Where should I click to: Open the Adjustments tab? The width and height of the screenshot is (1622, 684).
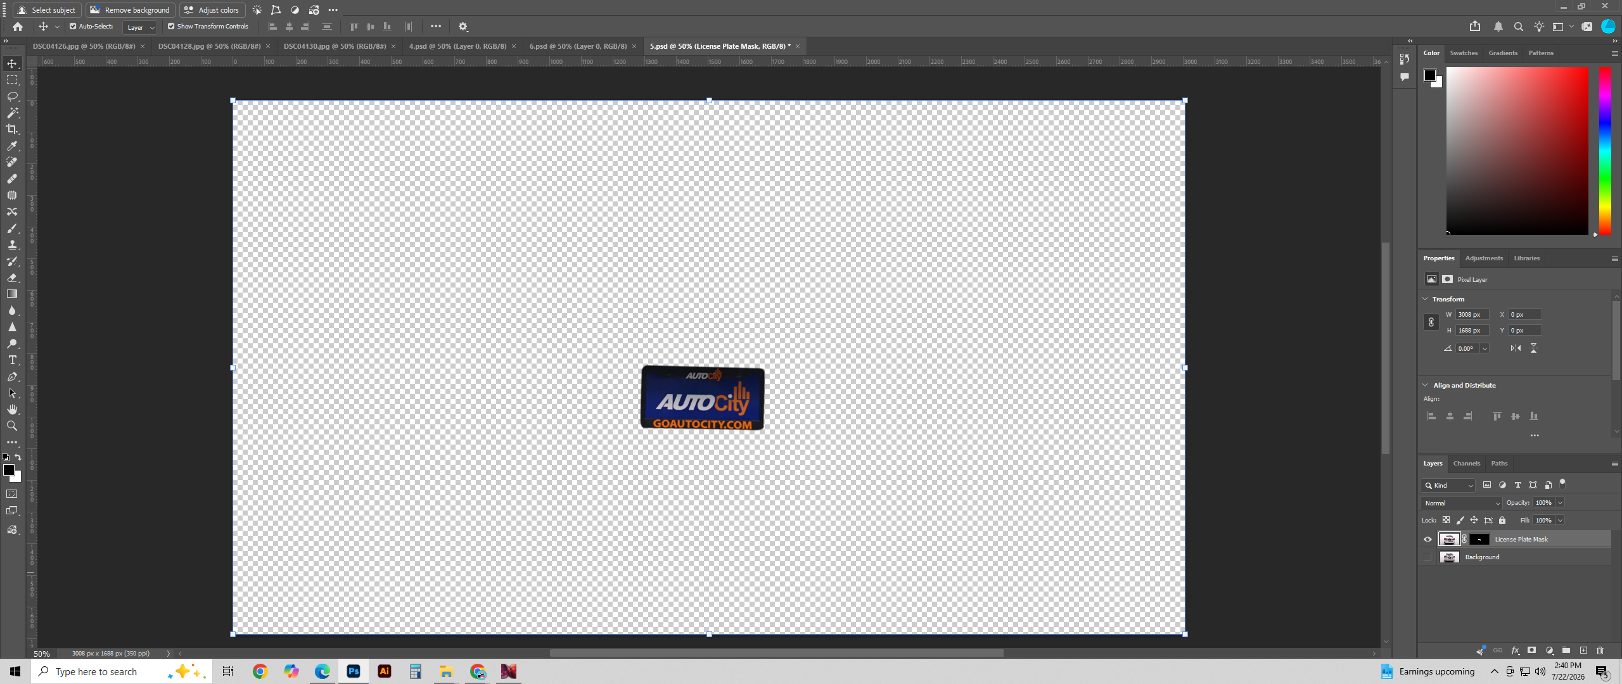click(1484, 258)
